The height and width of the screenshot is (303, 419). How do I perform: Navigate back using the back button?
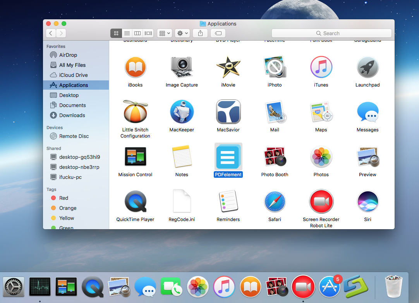(x=51, y=33)
